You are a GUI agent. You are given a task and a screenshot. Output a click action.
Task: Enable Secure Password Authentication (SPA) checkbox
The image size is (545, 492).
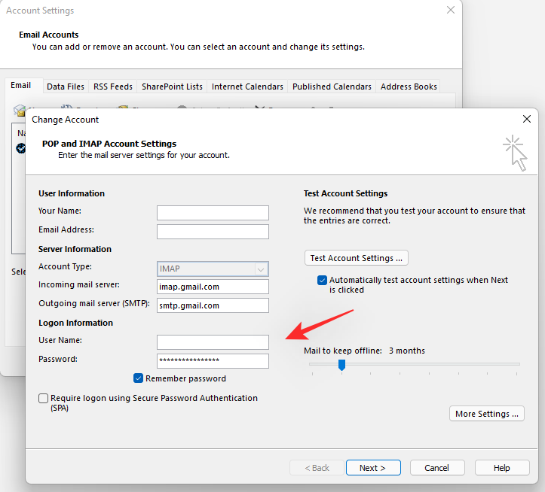pos(44,398)
